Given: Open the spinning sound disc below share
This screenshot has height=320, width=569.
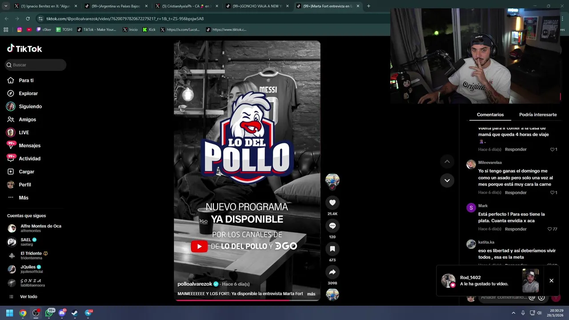Looking at the screenshot, I should pos(332,295).
